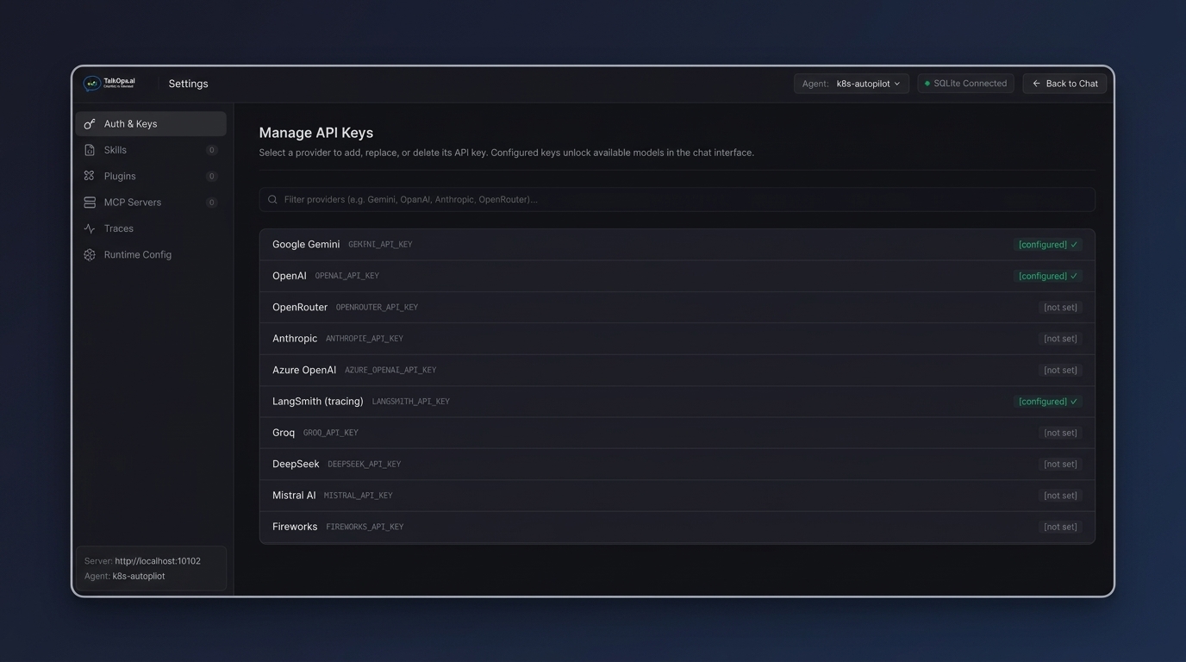
Task: Focus the Filter providers search field
Action: tap(677, 200)
